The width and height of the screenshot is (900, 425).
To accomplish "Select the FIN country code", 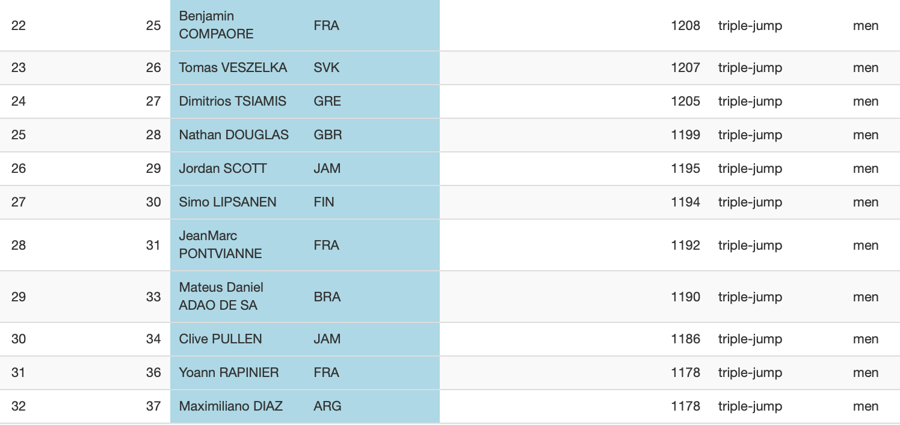I will coord(324,202).
